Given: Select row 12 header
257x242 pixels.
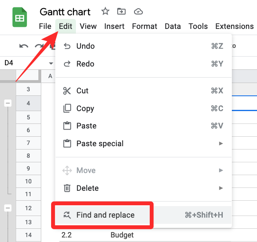Looking at the screenshot, I should click(x=28, y=208).
